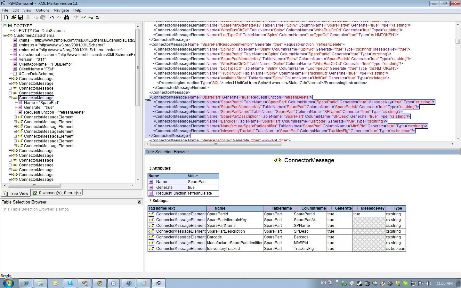Click the ConnectorMessage heading icon in browser
The image size is (461, 288).
[x=278, y=160]
